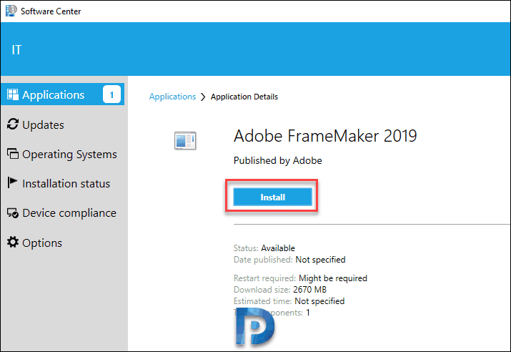This screenshot has width=511, height=352.
Task: Click the Adobe FrameMaker 2019 title heading
Action: tap(325, 136)
